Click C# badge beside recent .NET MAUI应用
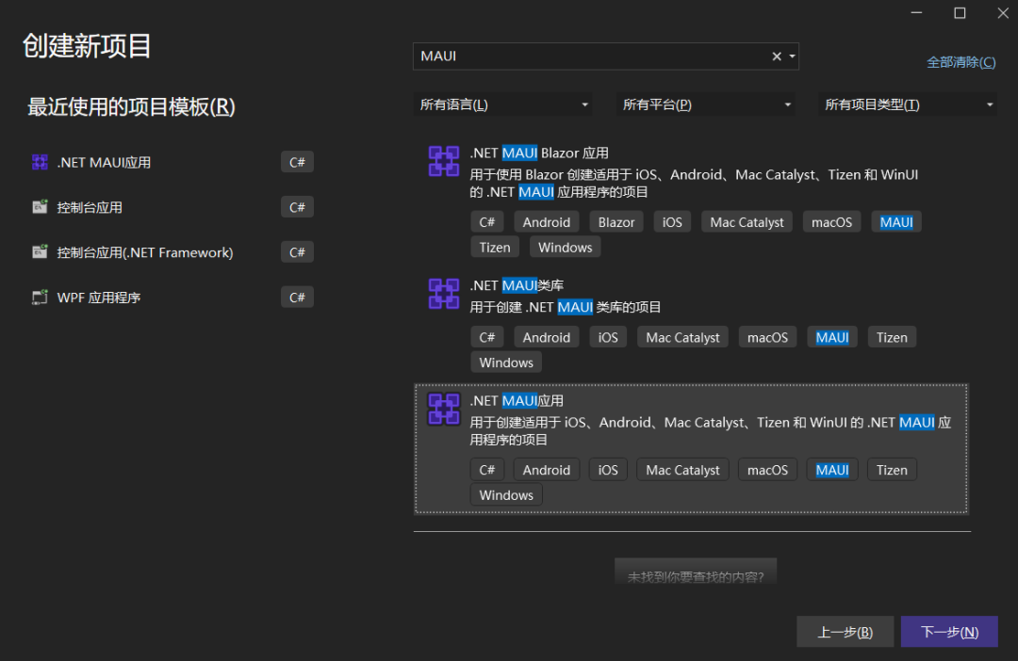This screenshot has width=1018, height=661. coord(297,162)
